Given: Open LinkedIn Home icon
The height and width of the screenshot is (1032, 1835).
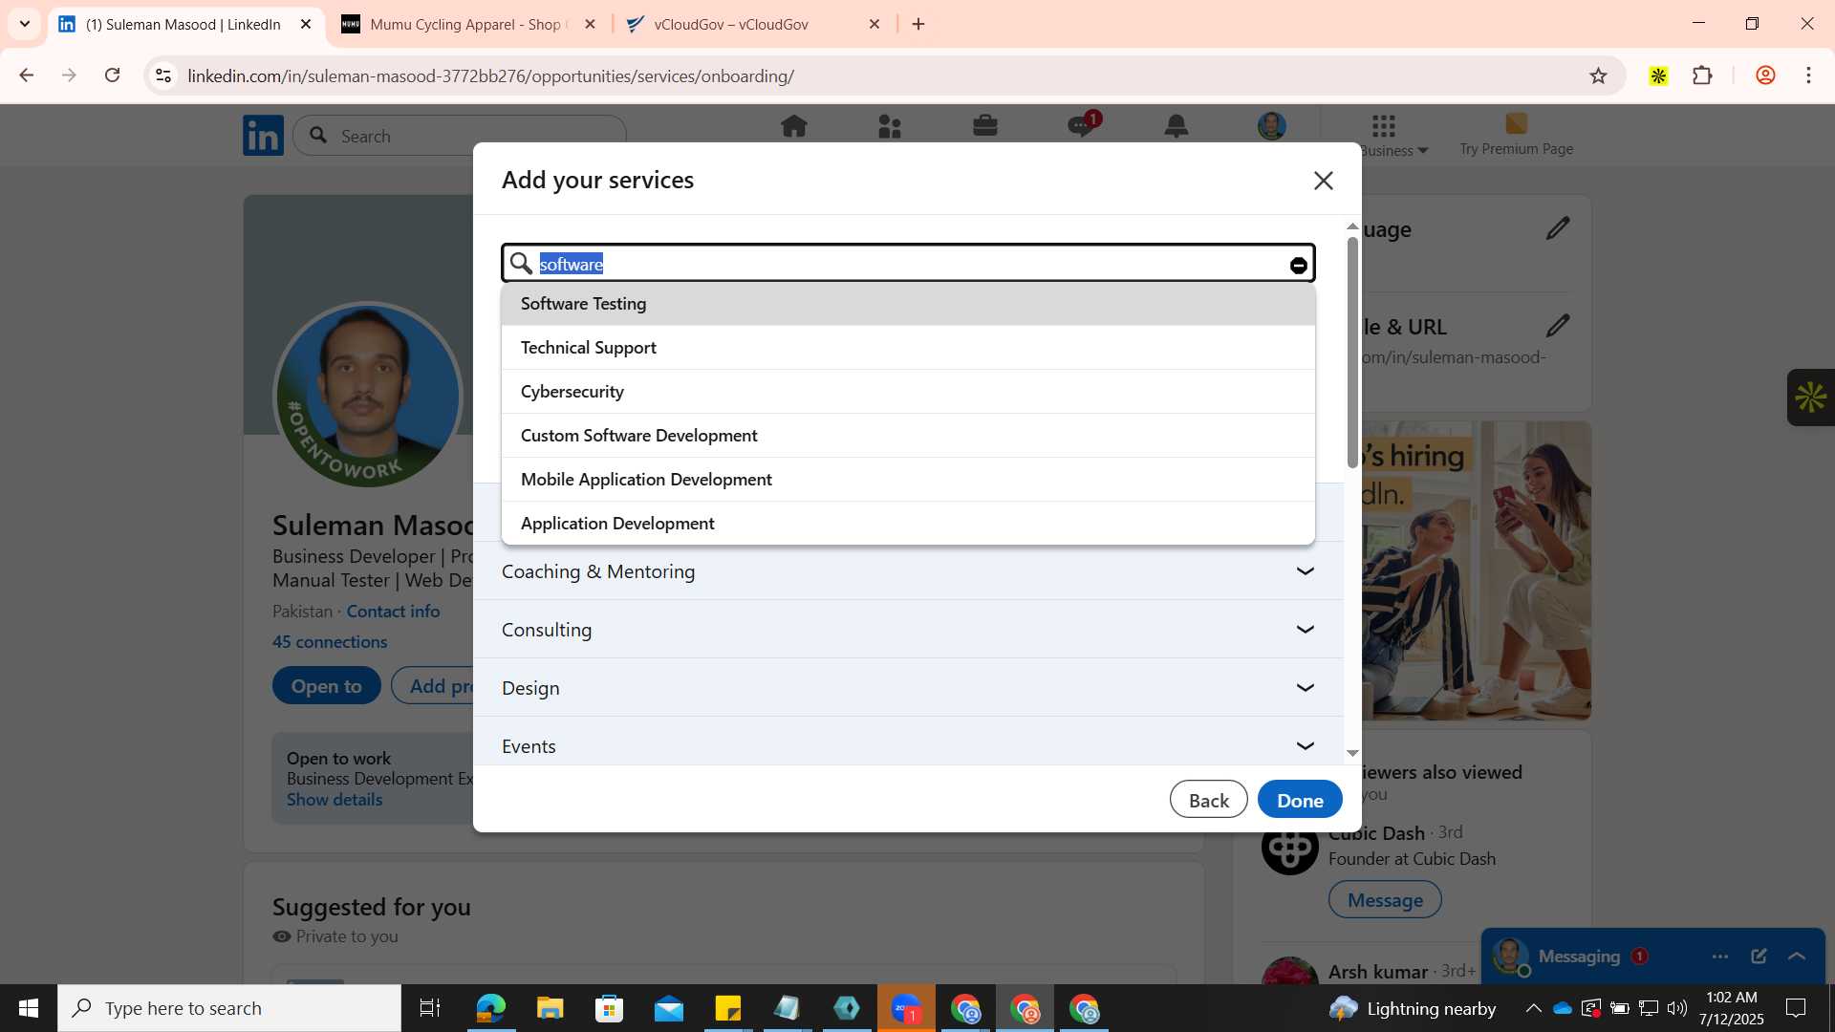Looking at the screenshot, I should [793, 126].
